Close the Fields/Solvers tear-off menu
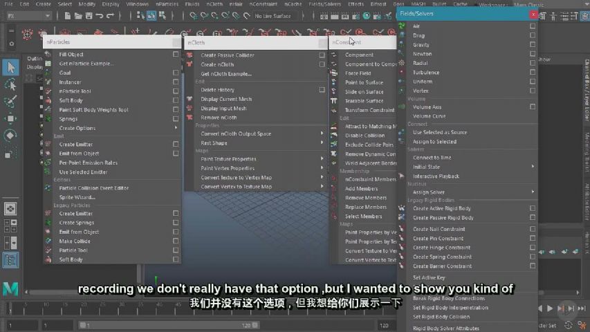 pyautogui.click(x=533, y=14)
